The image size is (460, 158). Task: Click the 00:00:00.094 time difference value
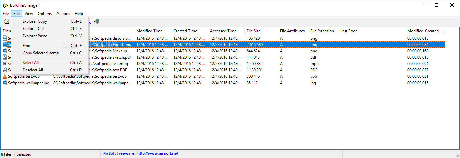click(418, 64)
